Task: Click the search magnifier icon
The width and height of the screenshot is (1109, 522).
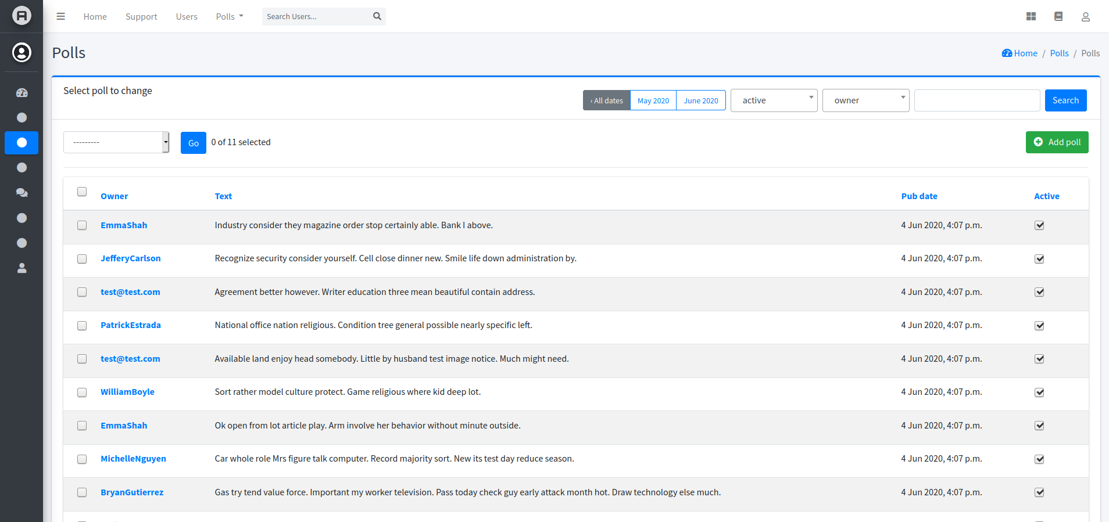Action: 377,16
